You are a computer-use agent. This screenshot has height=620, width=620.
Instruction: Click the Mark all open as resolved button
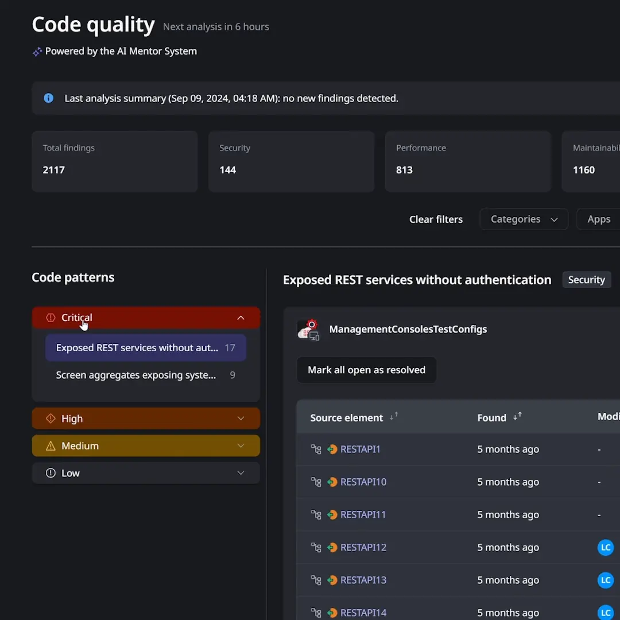(366, 370)
